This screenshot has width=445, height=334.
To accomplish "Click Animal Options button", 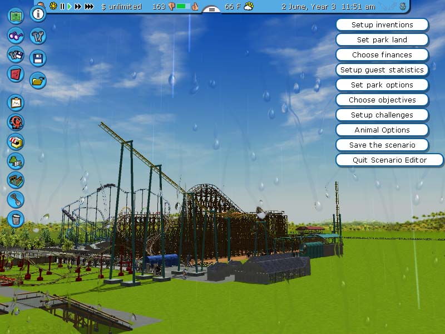I will tap(382, 130).
